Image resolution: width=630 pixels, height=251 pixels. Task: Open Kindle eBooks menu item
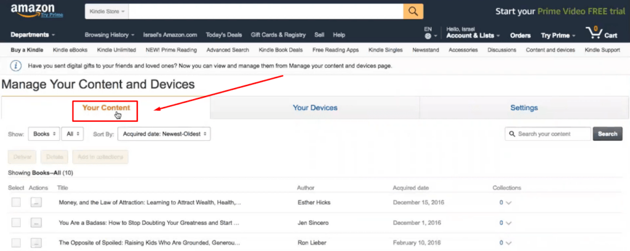(70, 50)
